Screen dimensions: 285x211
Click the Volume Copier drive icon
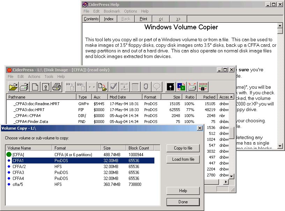(192, 86)
